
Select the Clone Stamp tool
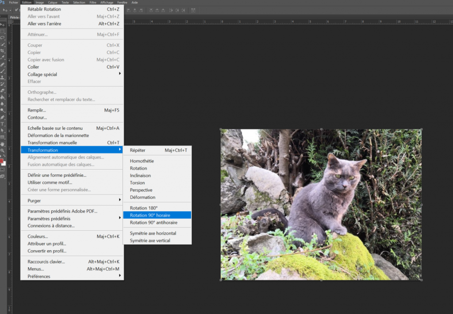3,78
